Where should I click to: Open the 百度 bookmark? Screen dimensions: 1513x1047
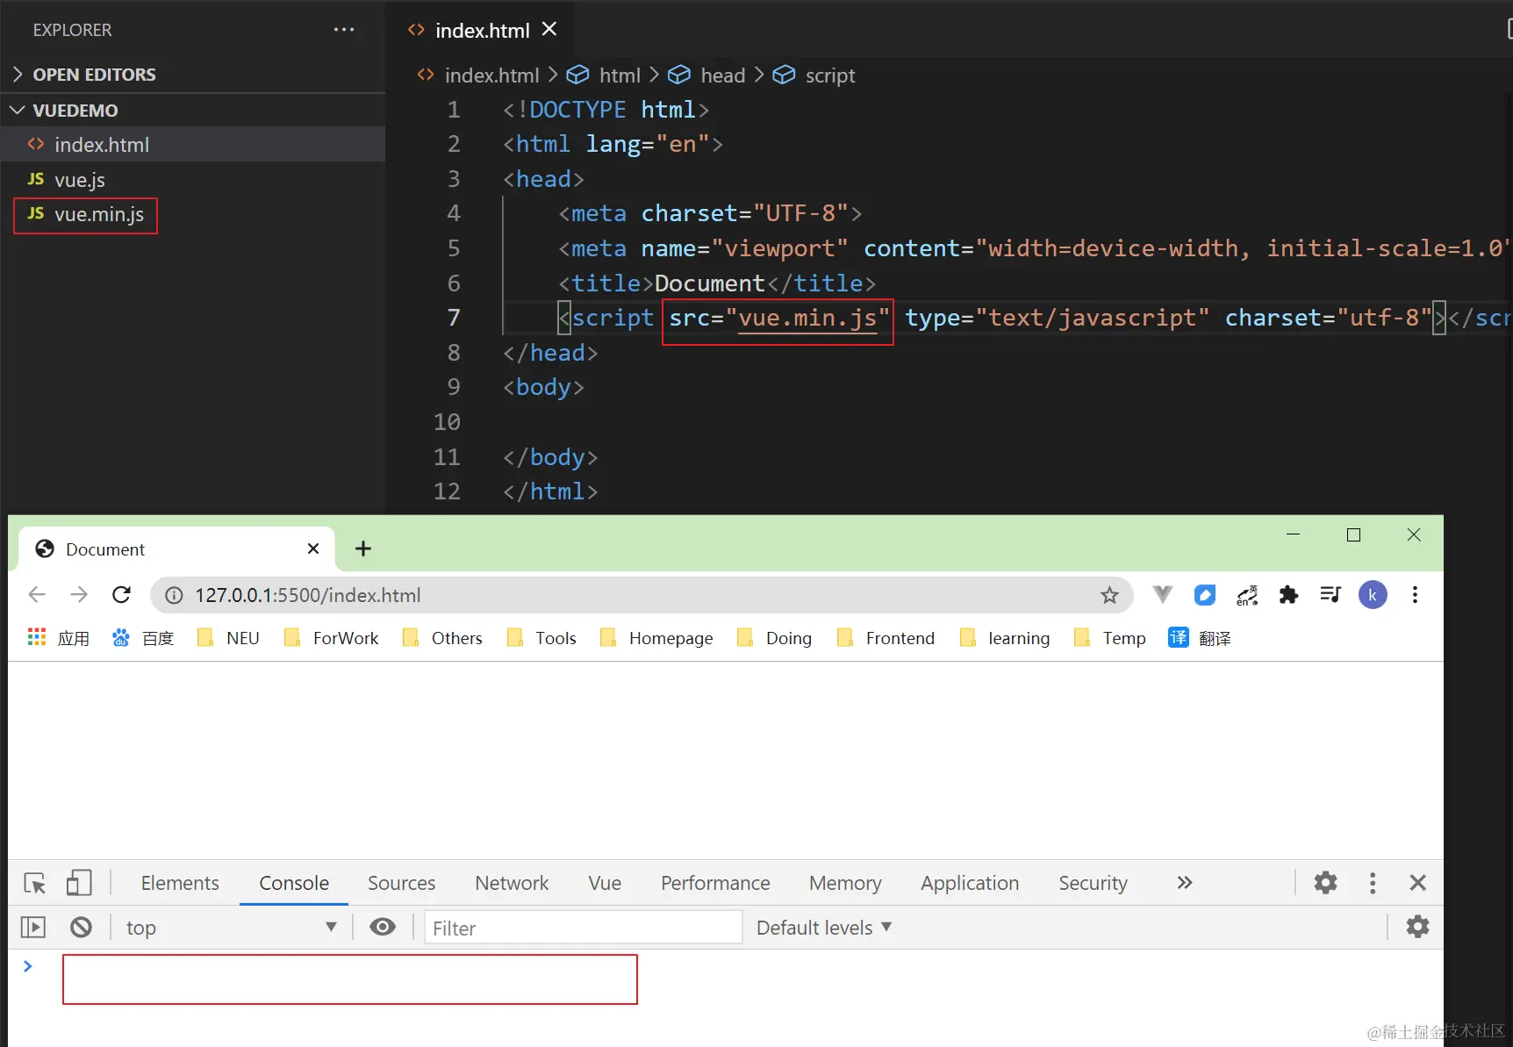pyautogui.click(x=143, y=638)
